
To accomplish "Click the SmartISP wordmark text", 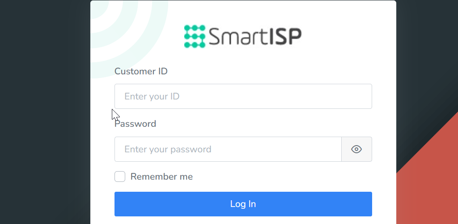I will click(x=255, y=37).
